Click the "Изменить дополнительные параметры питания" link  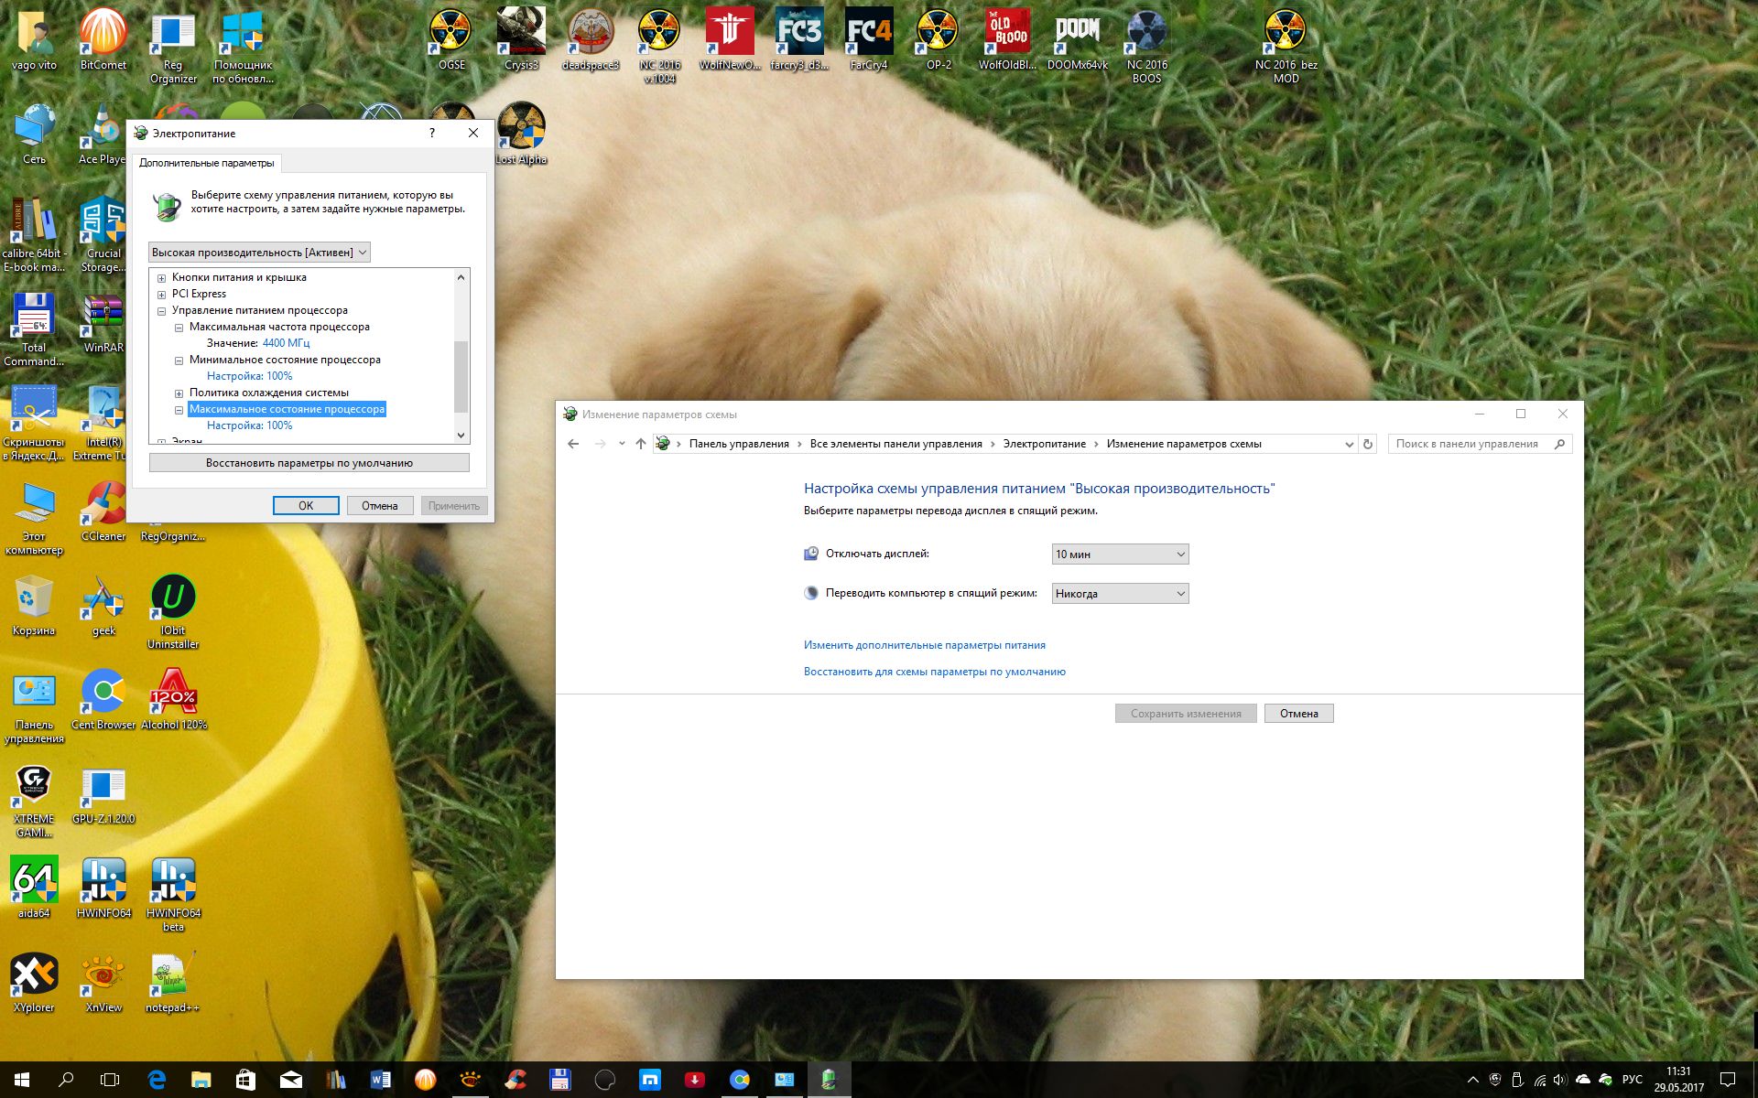click(924, 645)
